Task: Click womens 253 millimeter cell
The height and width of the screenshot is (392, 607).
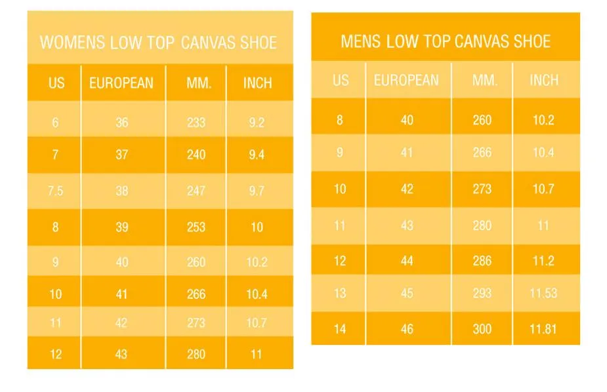Action: point(196,227)
